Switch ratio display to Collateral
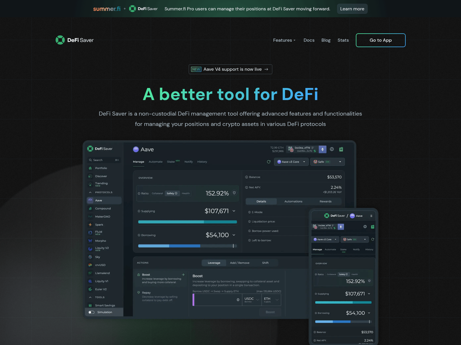 [157, 193]
